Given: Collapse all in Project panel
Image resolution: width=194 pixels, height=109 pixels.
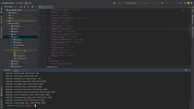Looking at the screenshot, I should click(28, 7).
